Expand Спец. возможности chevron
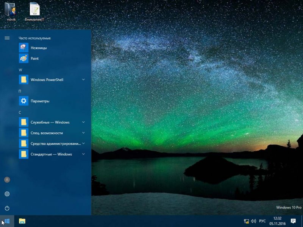This screenshot has width=303, height=227. coord(83,133)
